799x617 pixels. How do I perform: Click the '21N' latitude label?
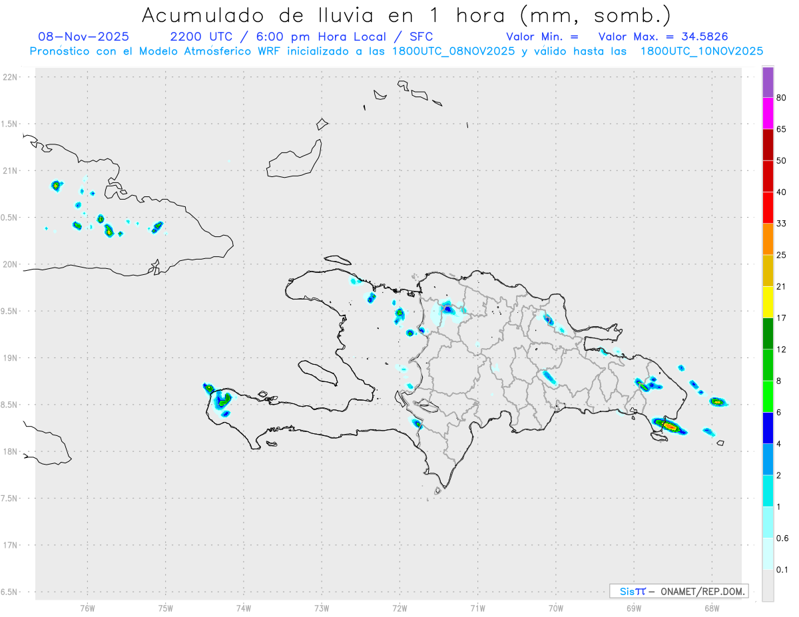coord(11,170)
